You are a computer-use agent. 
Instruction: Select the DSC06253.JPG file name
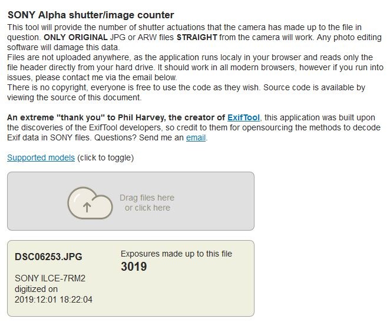tap(48, 257)
